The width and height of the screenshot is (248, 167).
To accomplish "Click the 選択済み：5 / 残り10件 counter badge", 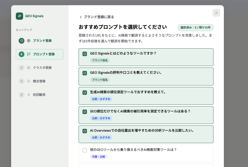I will click(x=196, y=28).
